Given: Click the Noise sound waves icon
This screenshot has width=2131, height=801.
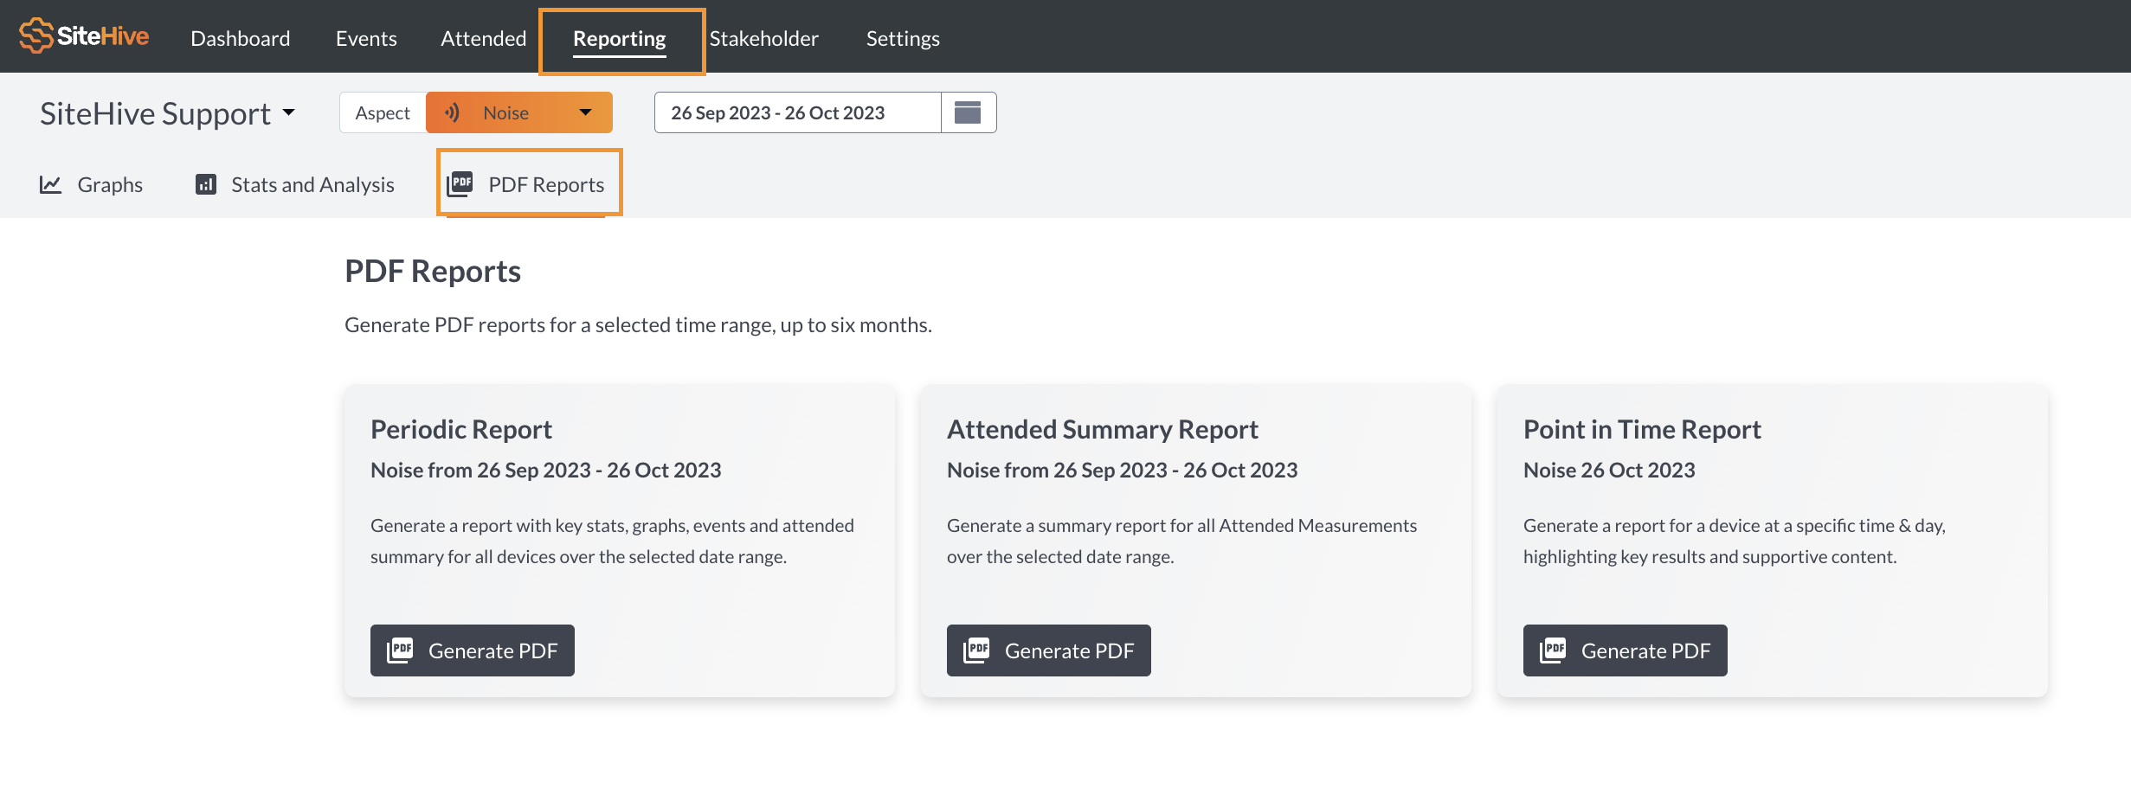Looking at the screenshot, I should tap(453, 112).
